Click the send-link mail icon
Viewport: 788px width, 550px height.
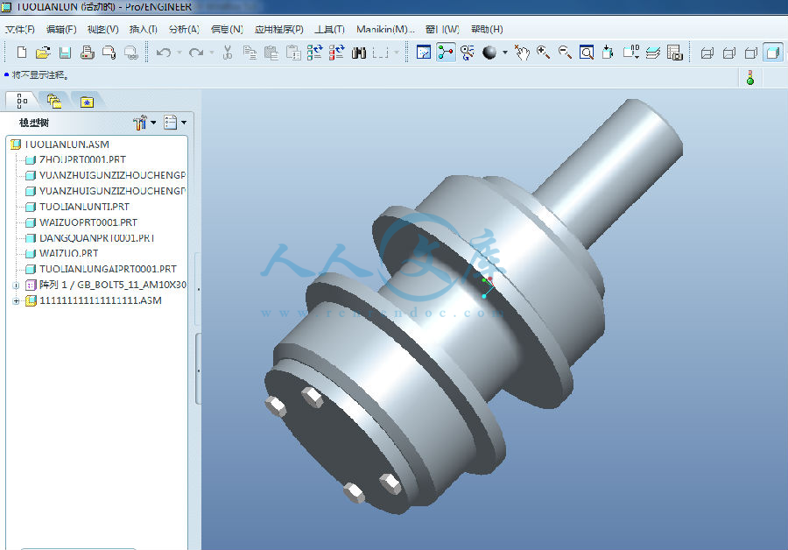[x=131, y=53]
